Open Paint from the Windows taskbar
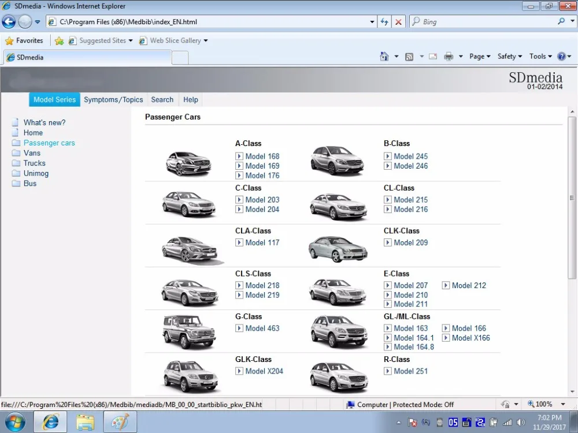The height and width of the screenshot is (433, 578). pyautogui.click(x=120, y=422)
